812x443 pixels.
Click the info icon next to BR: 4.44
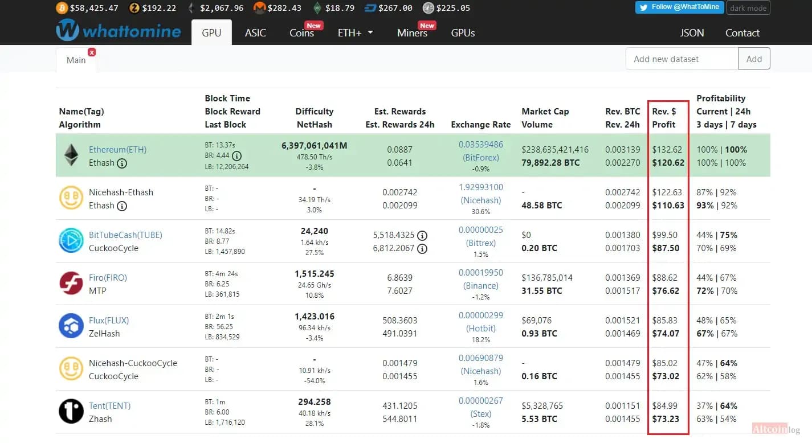coord(236,156)
